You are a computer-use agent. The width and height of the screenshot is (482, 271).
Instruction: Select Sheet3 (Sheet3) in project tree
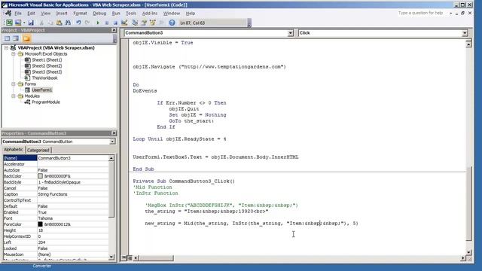click(47, 72)
